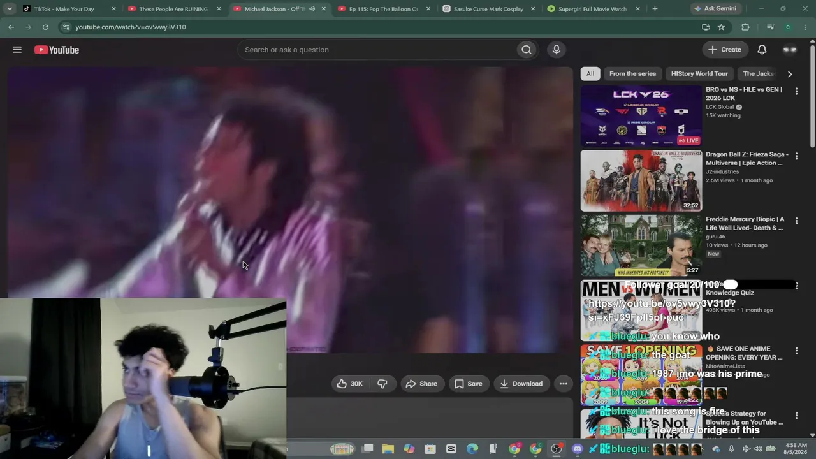
Task: Open OBS Studio from the taskbar
Action: pos(557,449)
